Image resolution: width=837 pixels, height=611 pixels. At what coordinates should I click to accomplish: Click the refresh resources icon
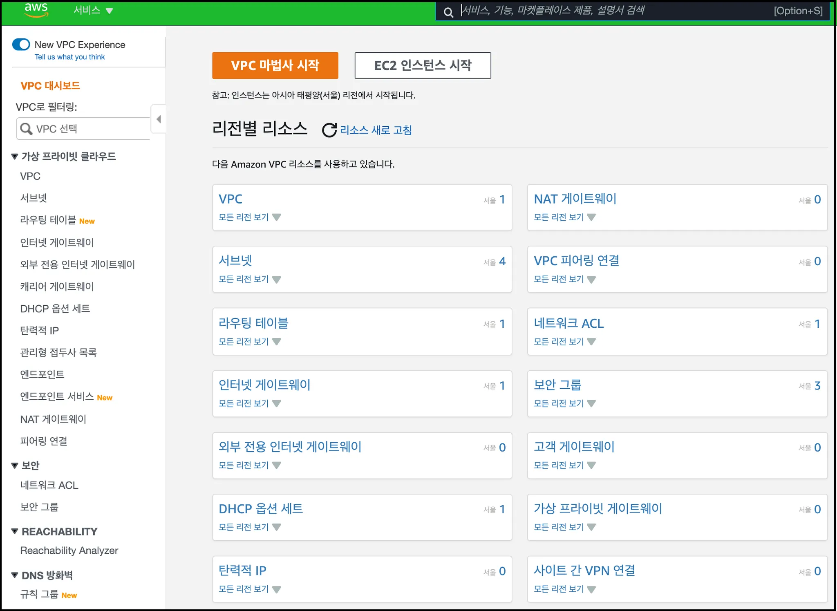click(x=329, y=130)
